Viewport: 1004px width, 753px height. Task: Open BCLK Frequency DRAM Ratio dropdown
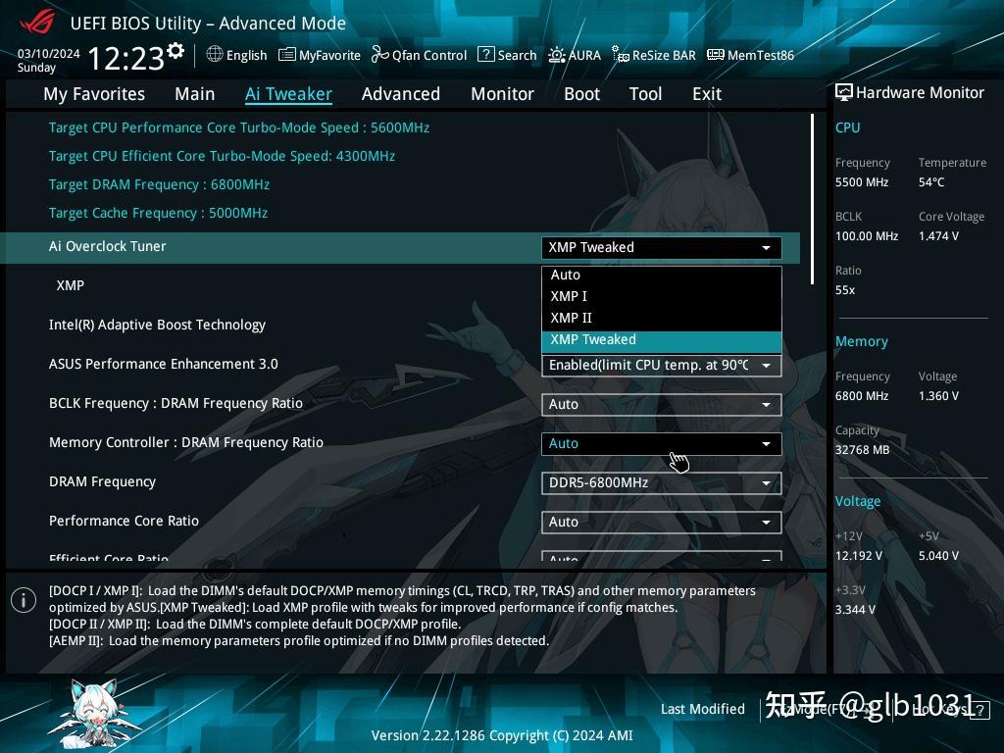[x=662, y=405]
